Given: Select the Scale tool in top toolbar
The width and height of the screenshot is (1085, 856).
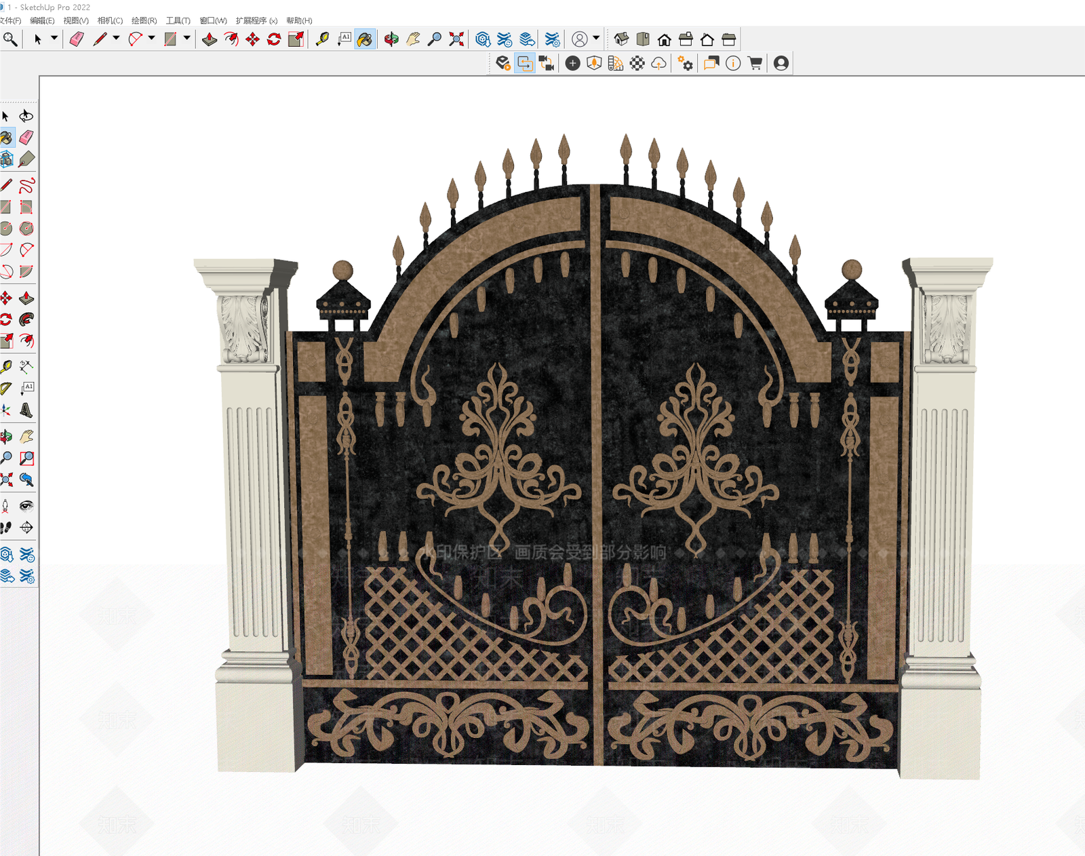Looking at the screenshot, I should pos(296,39).
